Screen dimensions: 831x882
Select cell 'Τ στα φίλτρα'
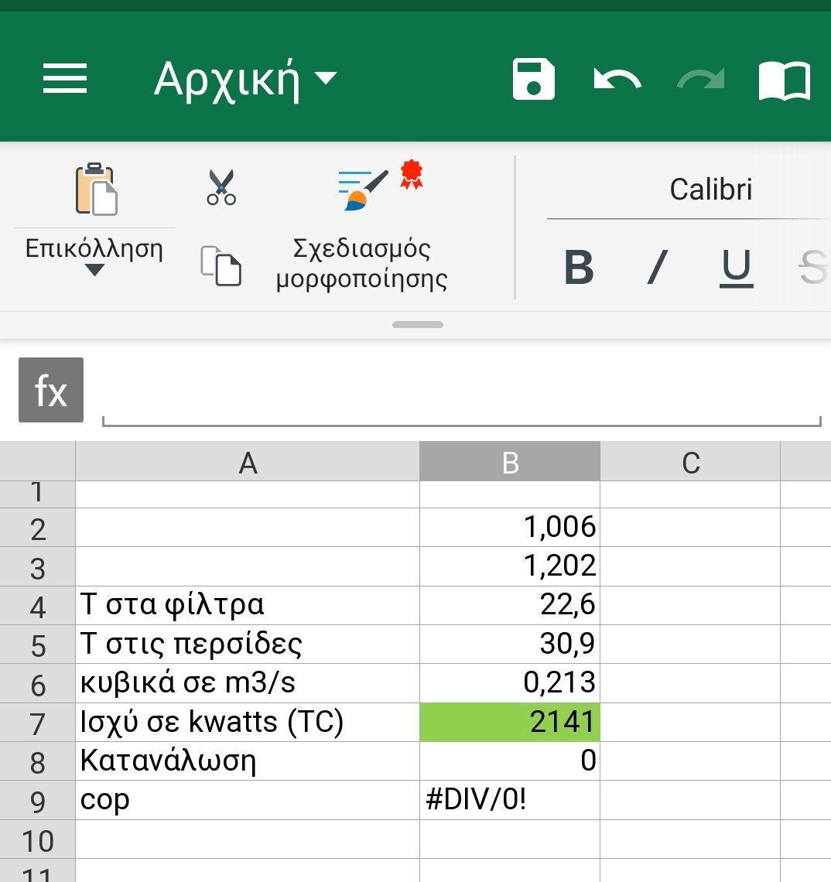[248, 605]
